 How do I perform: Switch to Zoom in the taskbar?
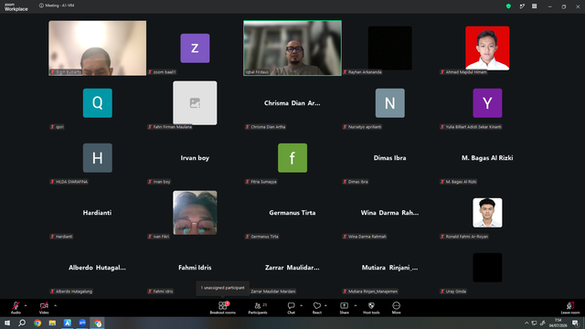(82, 323)
